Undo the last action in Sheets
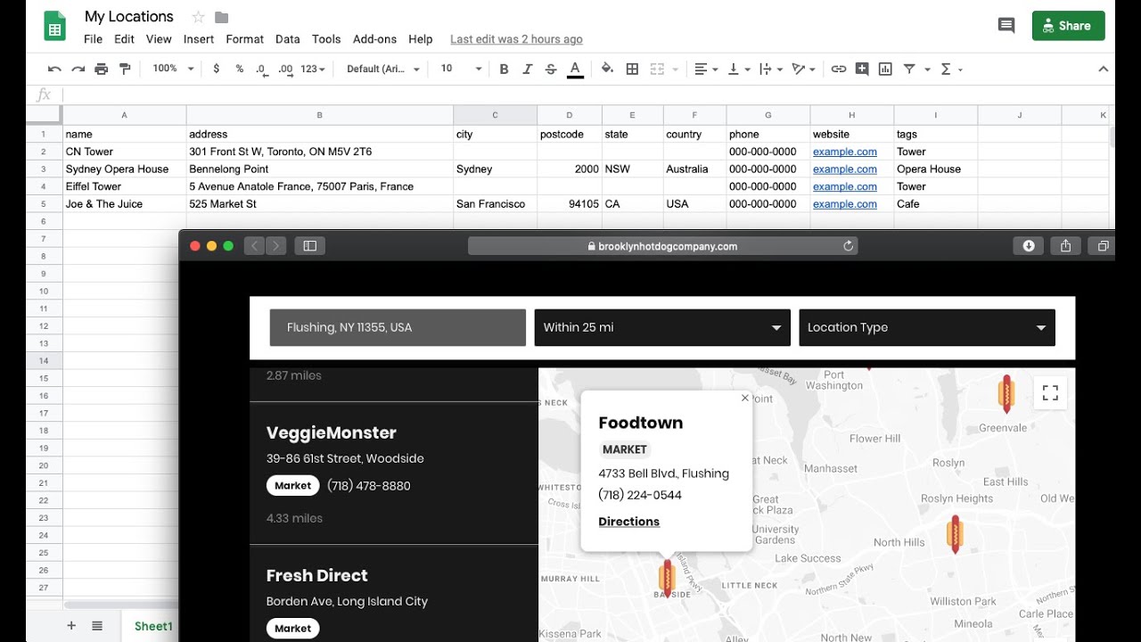 tap(54, 69)
